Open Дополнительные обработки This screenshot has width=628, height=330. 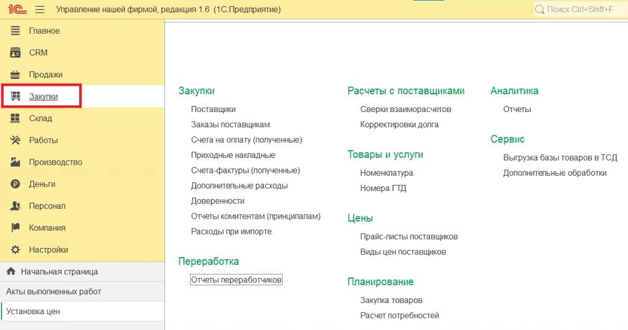click(x=554, y=173)
